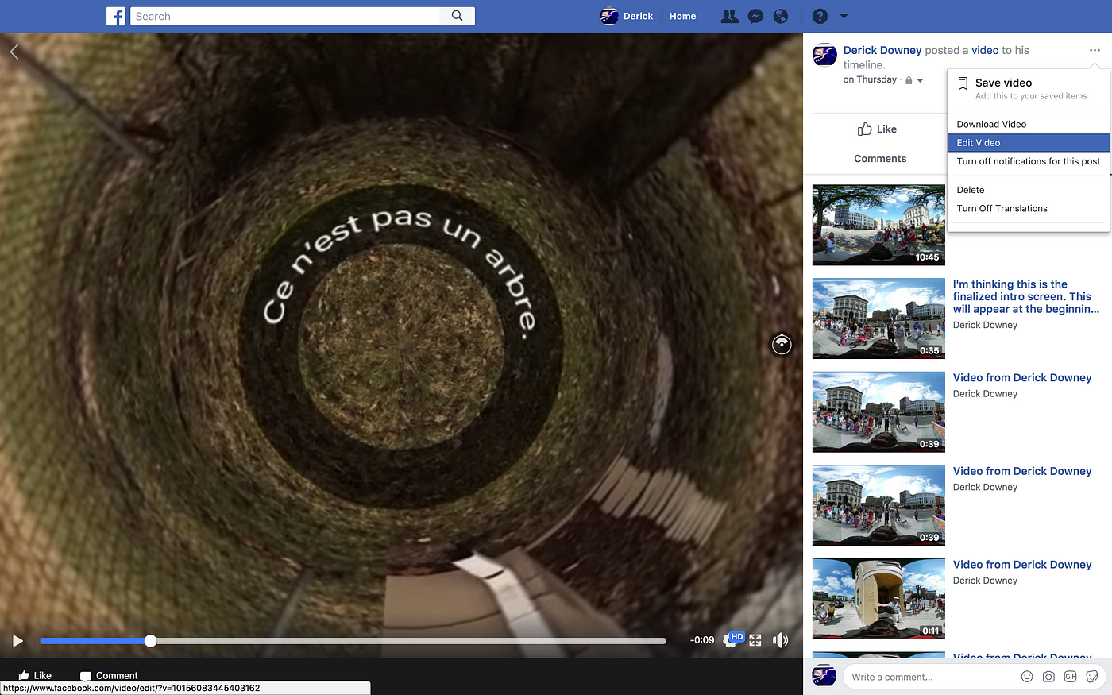Image resolution: width=1112 pixels, height=695 pixels.
Task: Open the post options ellipsis menu
Action: 1095,50
